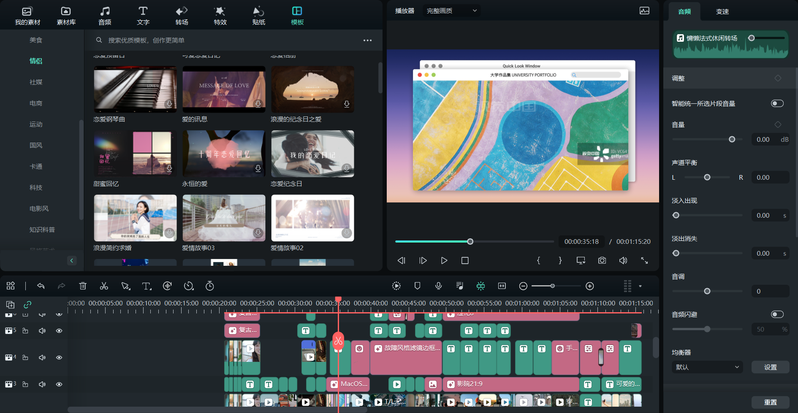Select the 恋爱钢琴曲 template thumbnail
The image size is (798, 413).
(135, 89)
